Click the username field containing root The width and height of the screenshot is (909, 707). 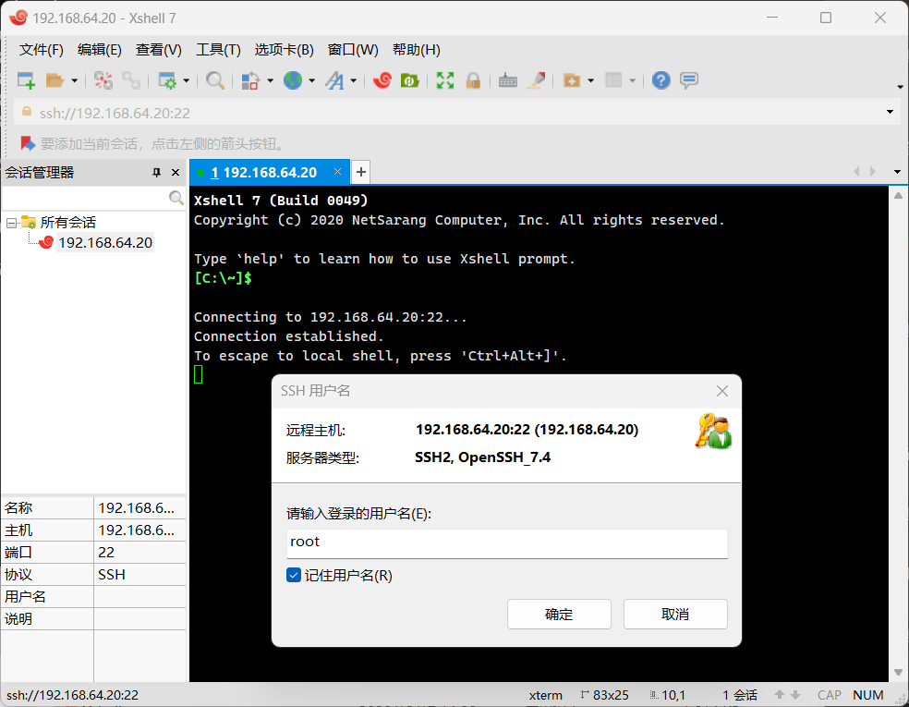click(507, 543)
